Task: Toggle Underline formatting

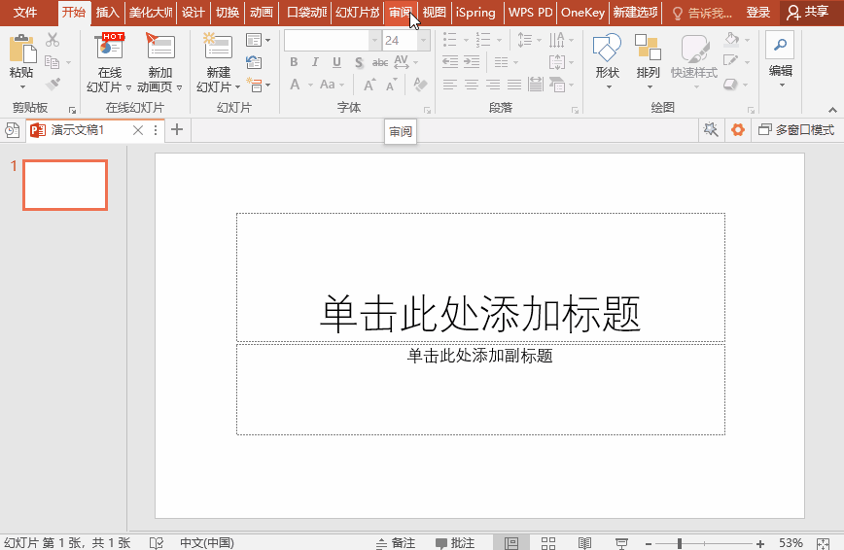Action: 337,62
